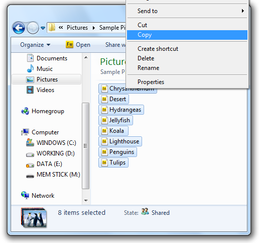The height and width of the screenshot is (243, 259).
Task: Open WINDOWS (C:) drive
Action: pyautogui.click(x=56, y=143)
